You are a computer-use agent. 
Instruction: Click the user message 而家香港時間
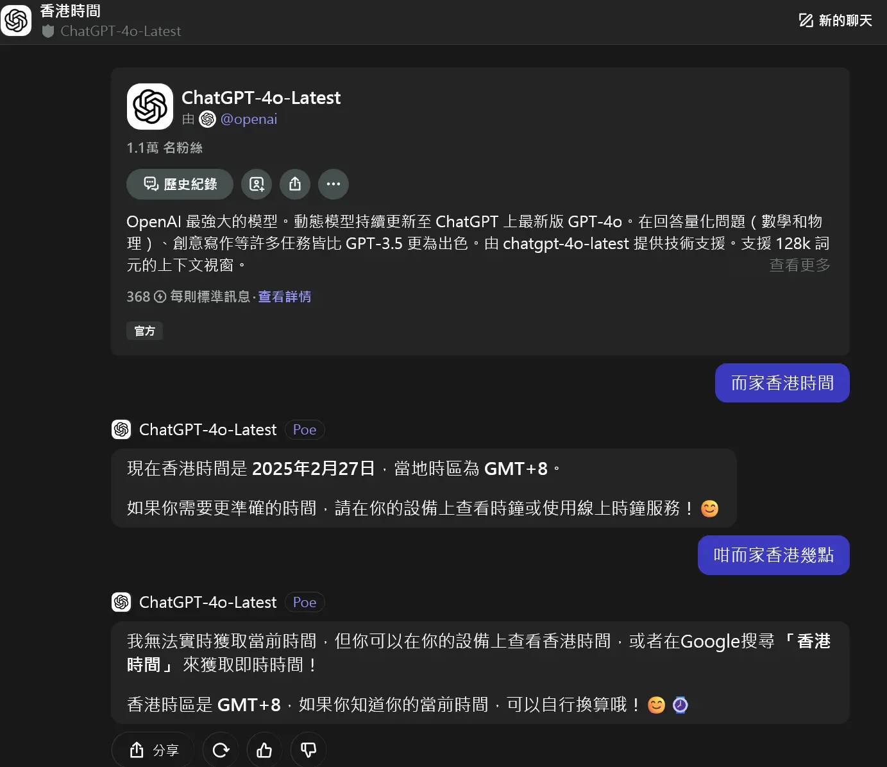[x=782, y=383]
